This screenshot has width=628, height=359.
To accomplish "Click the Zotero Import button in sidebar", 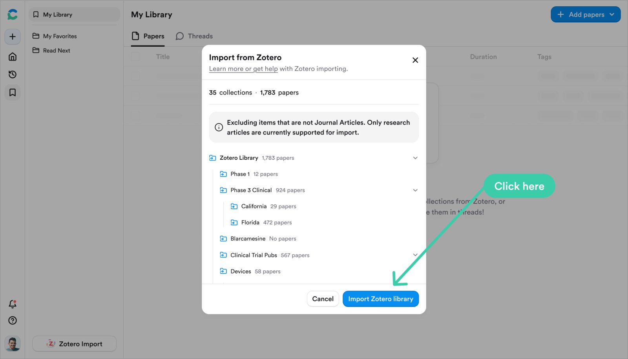I will (74, 344).
